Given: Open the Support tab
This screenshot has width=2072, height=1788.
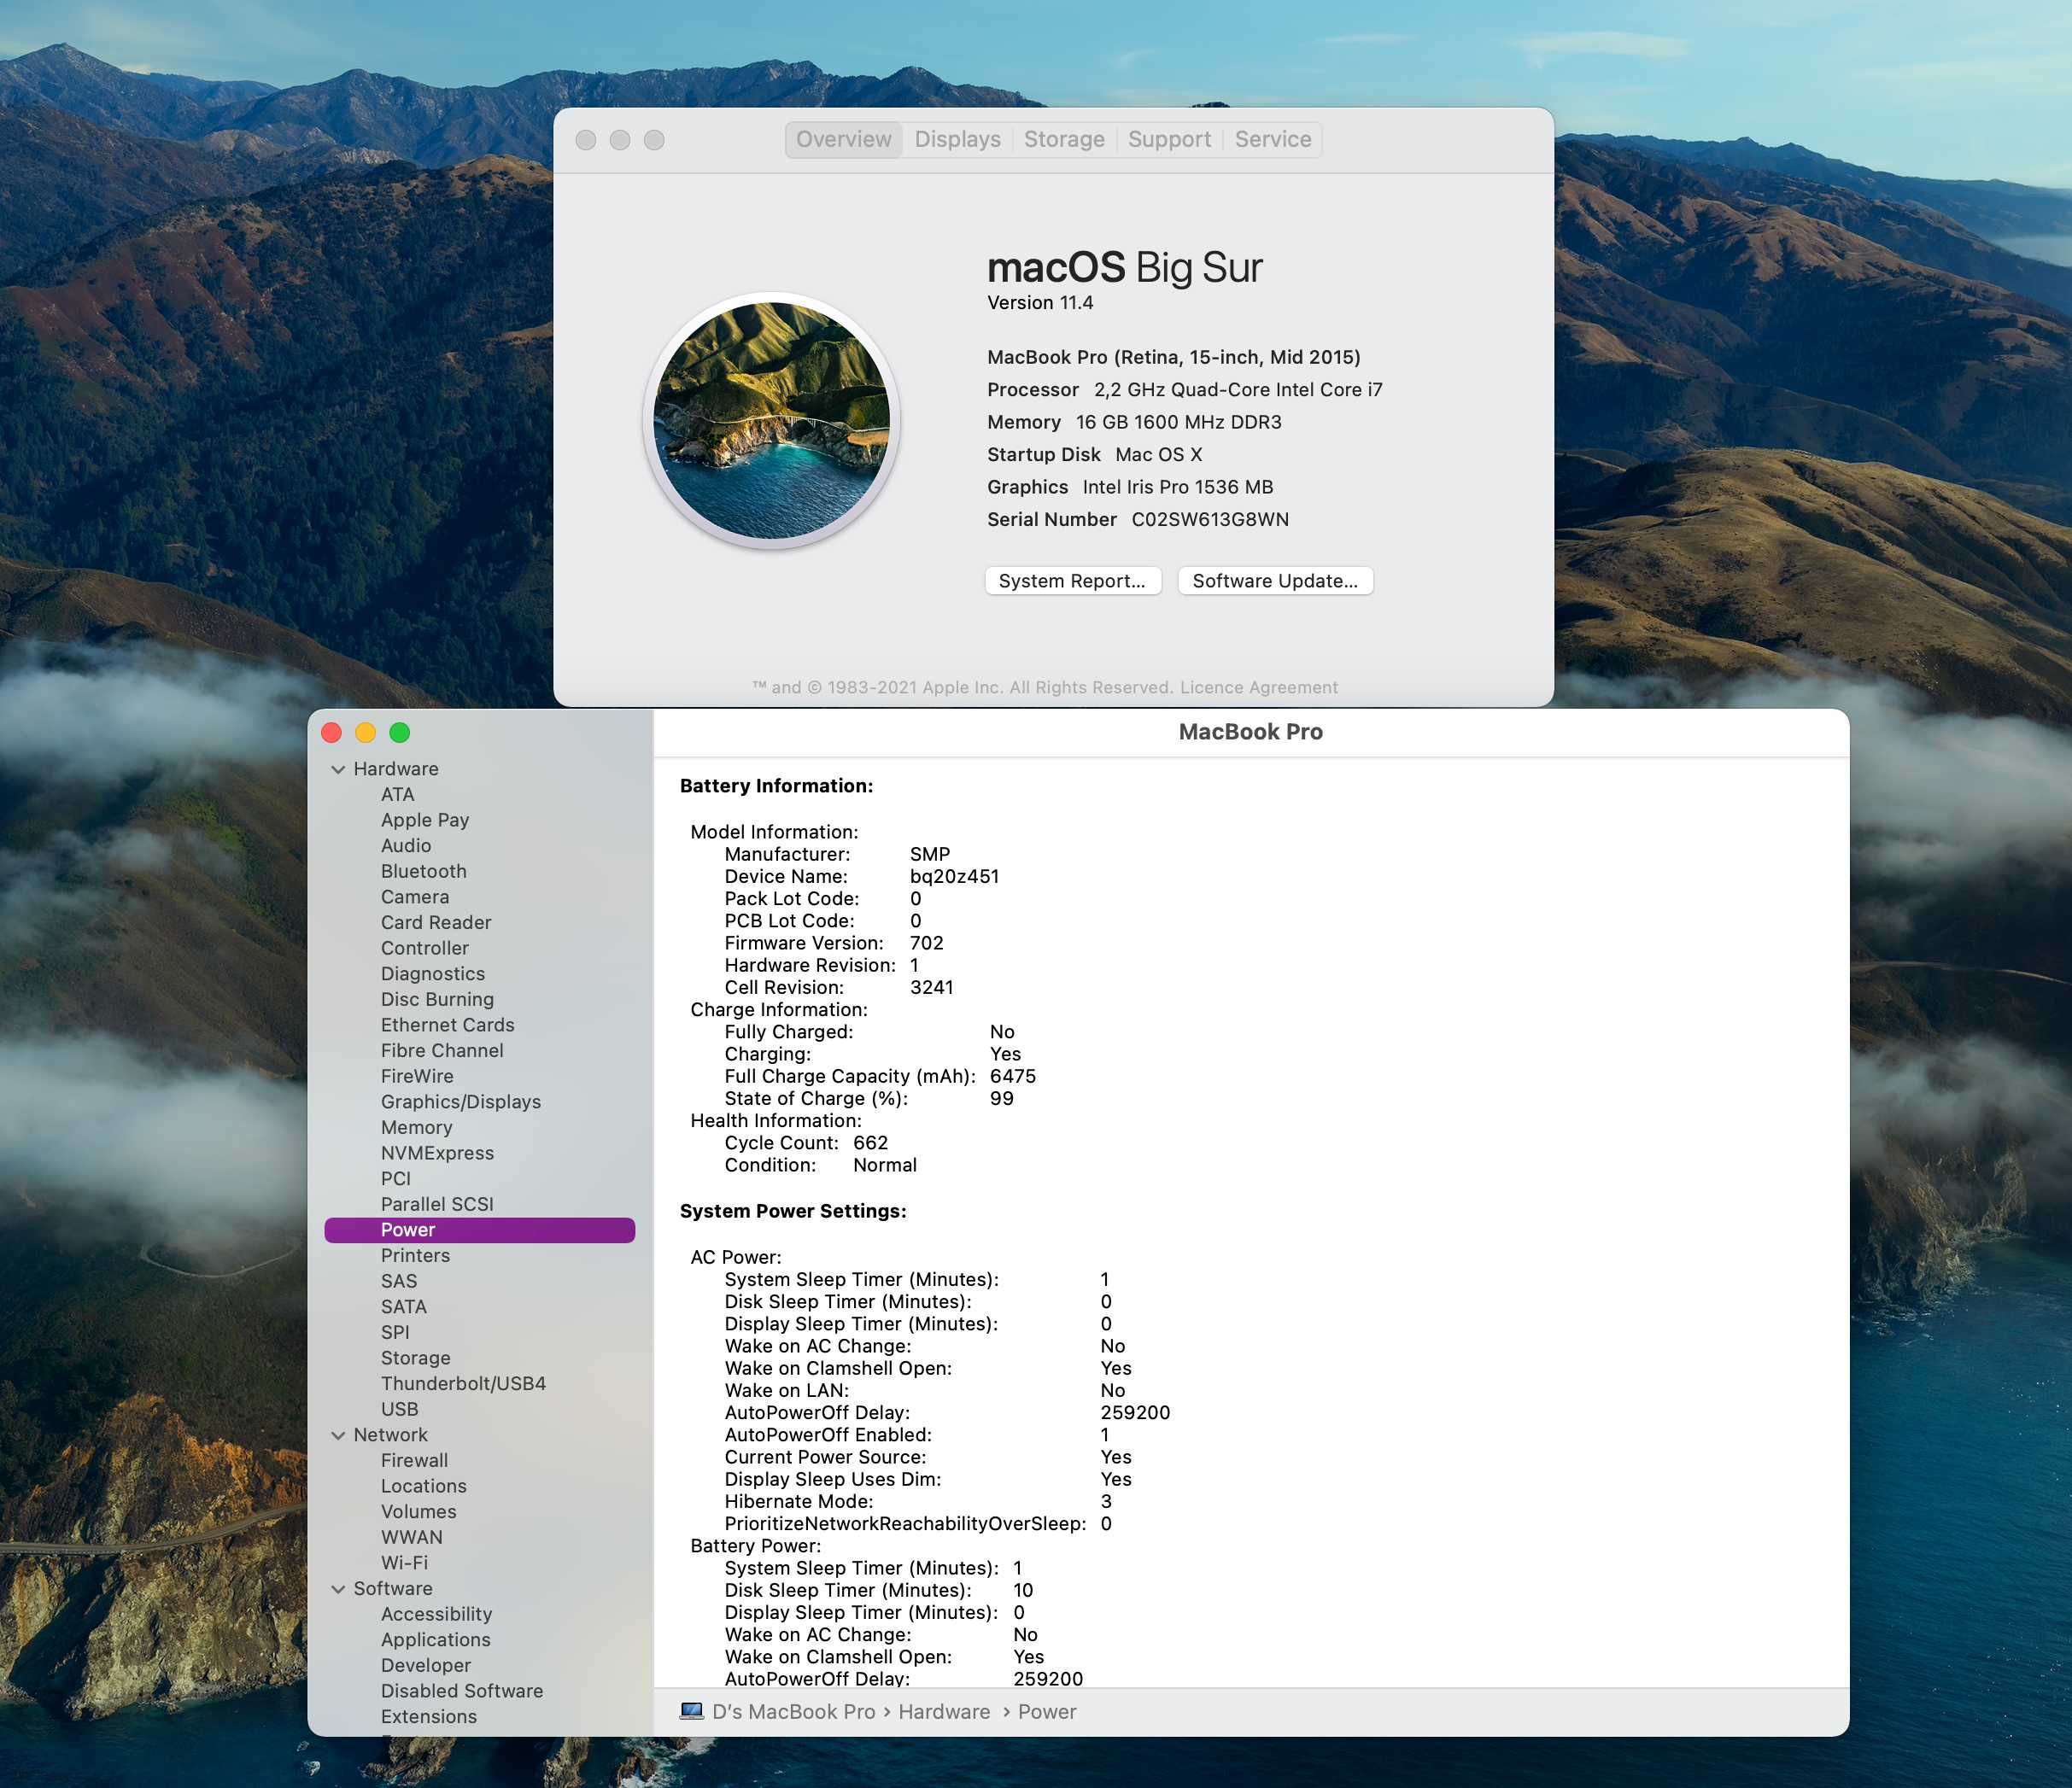Looking at the screenshot, I should pyautogui.click(x=1169, y=139).
